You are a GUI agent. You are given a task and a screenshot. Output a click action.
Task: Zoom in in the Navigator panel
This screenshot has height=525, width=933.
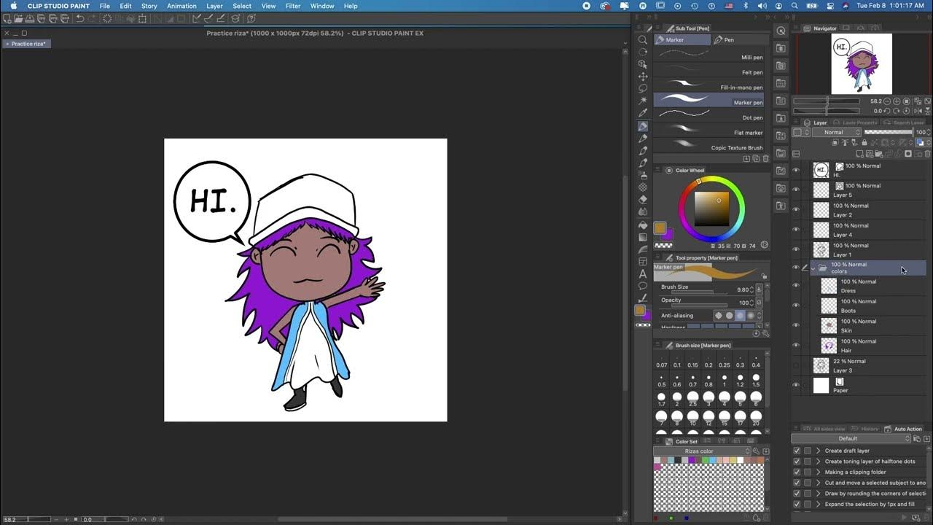[x=897, y=101]
